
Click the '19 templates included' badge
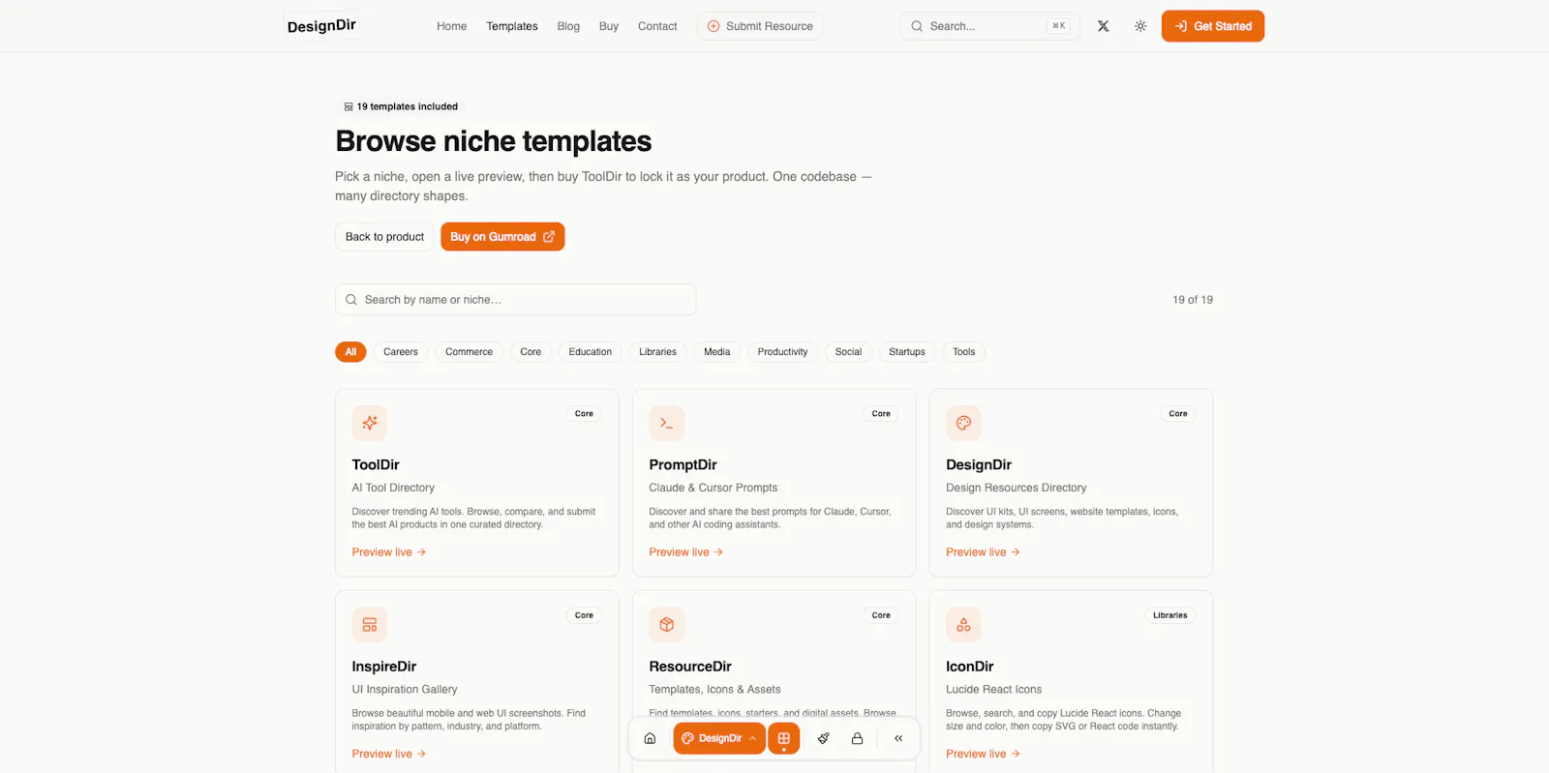[x=401, y=106]
